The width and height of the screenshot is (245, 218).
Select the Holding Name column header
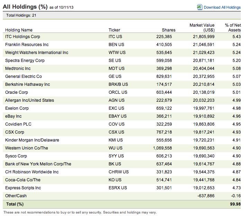19,30
